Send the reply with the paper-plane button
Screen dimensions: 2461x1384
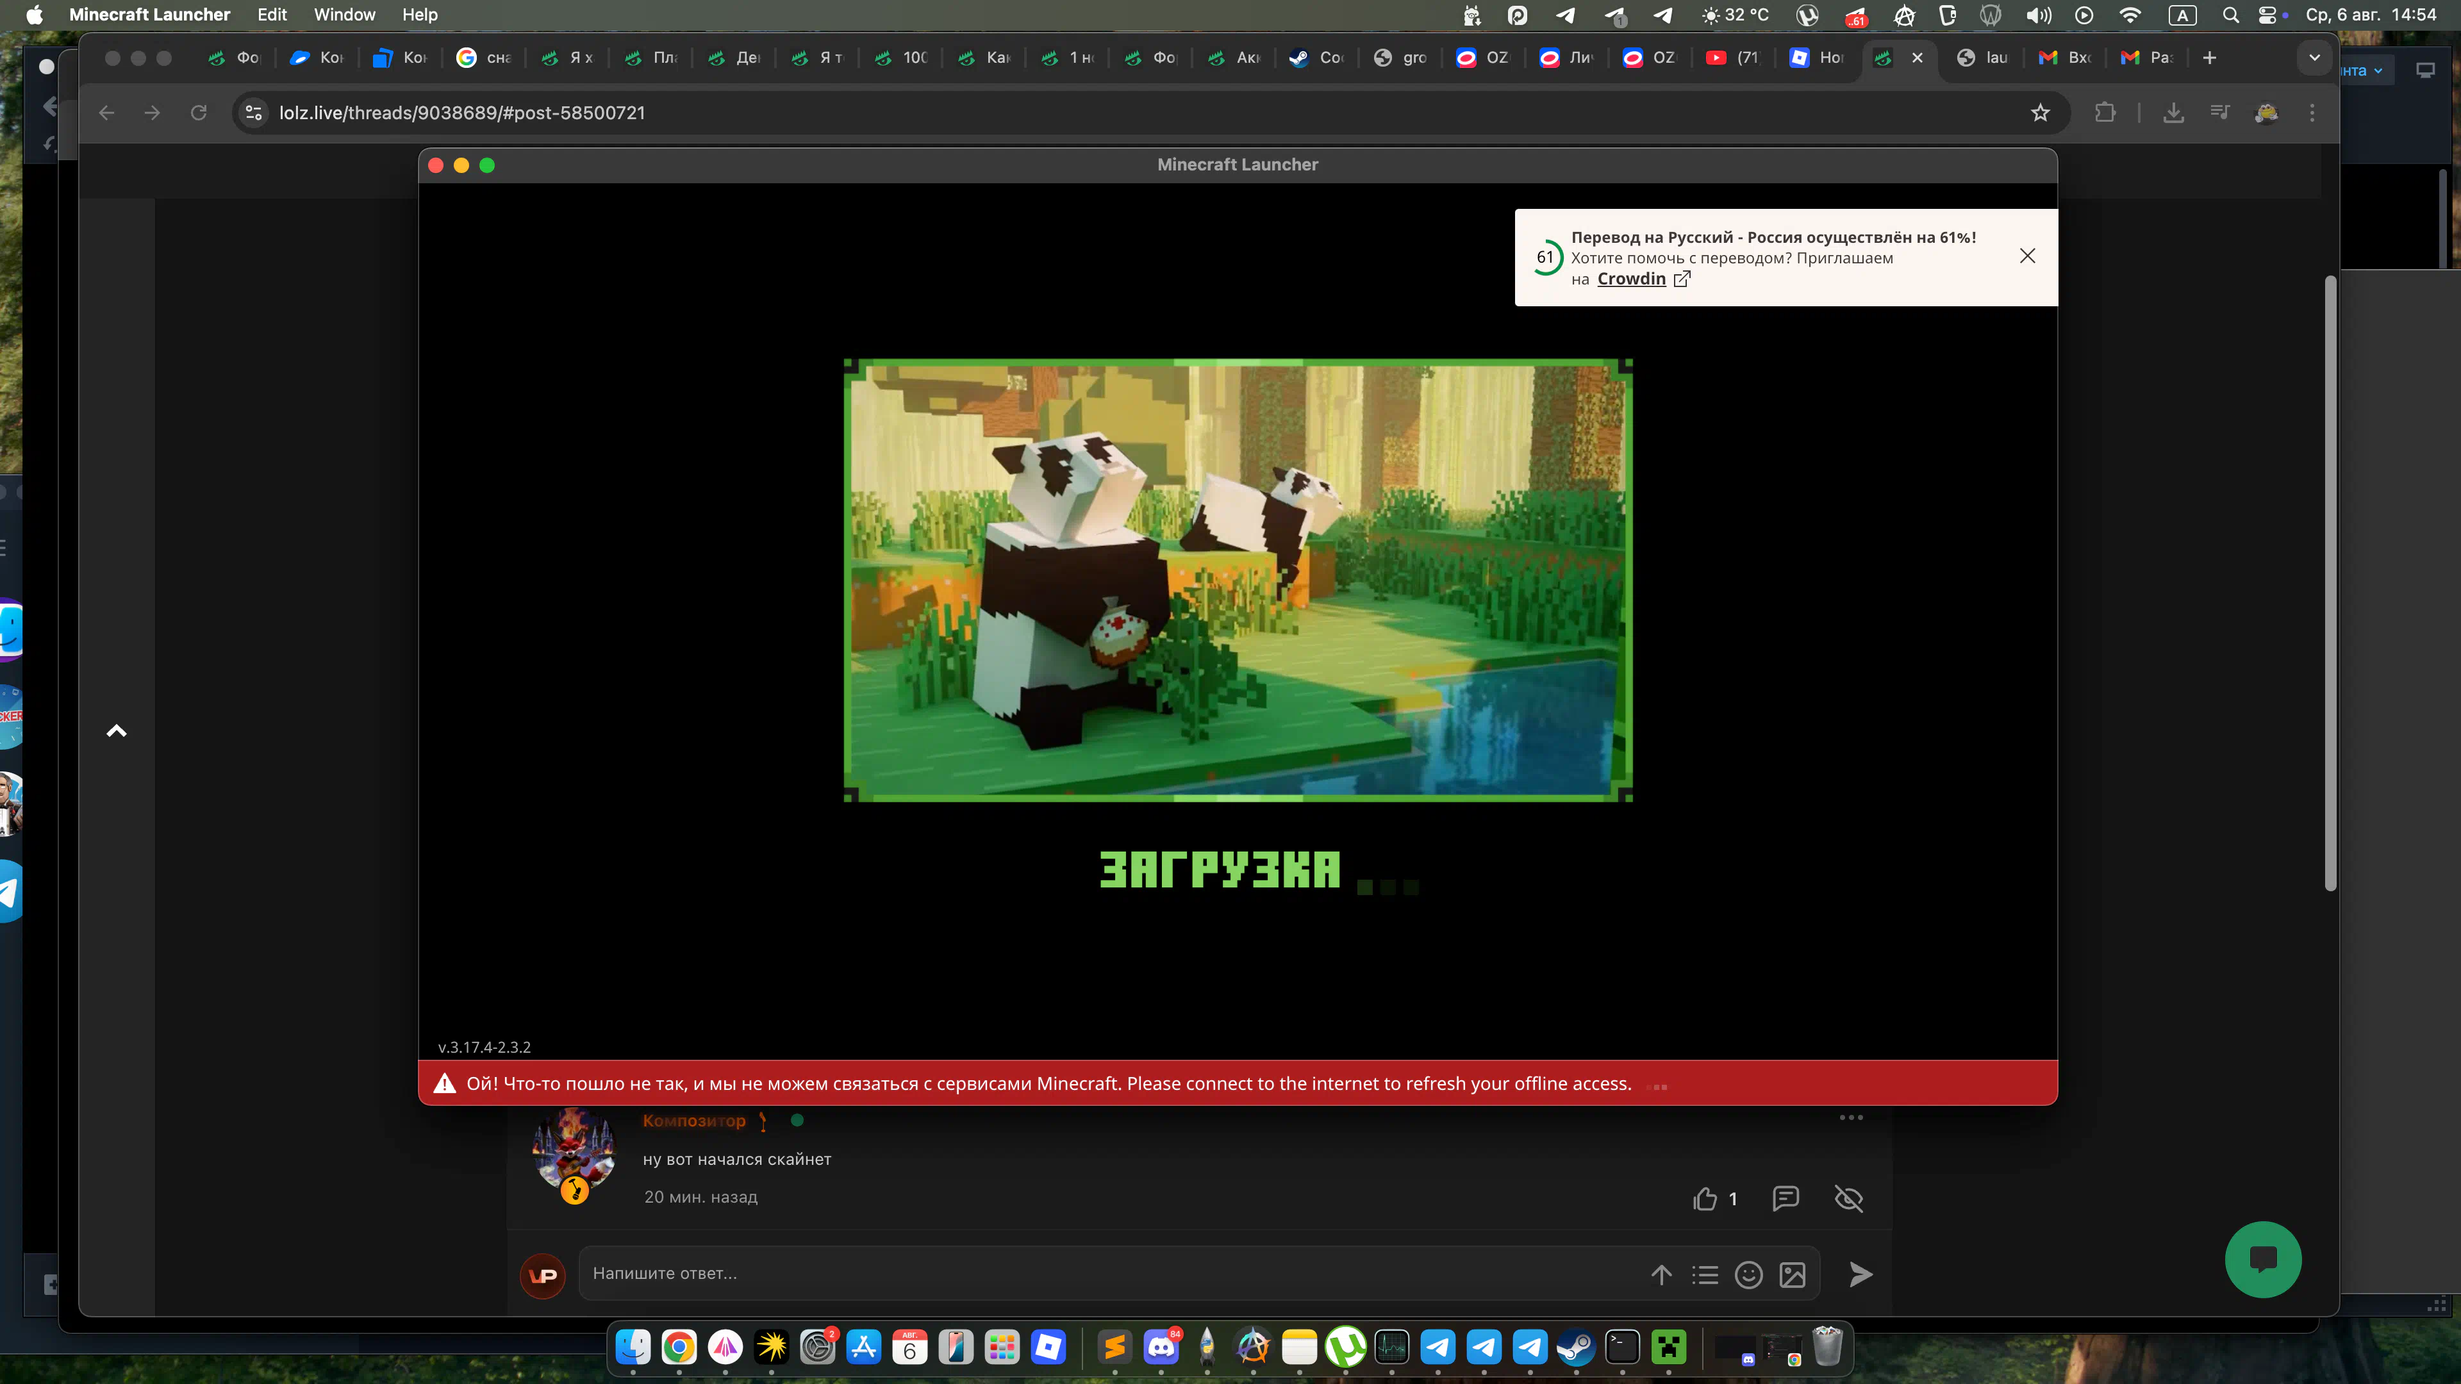[x=1860, y=1274]
